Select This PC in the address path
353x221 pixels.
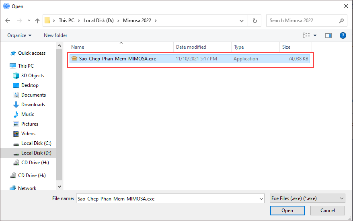point(66,21)
